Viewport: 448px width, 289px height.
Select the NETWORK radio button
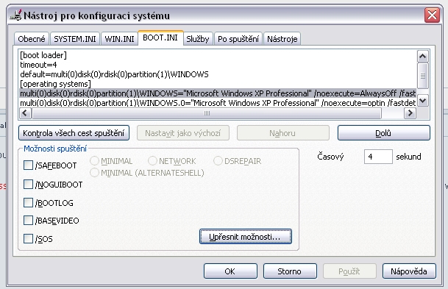click(x=152, y=161)
